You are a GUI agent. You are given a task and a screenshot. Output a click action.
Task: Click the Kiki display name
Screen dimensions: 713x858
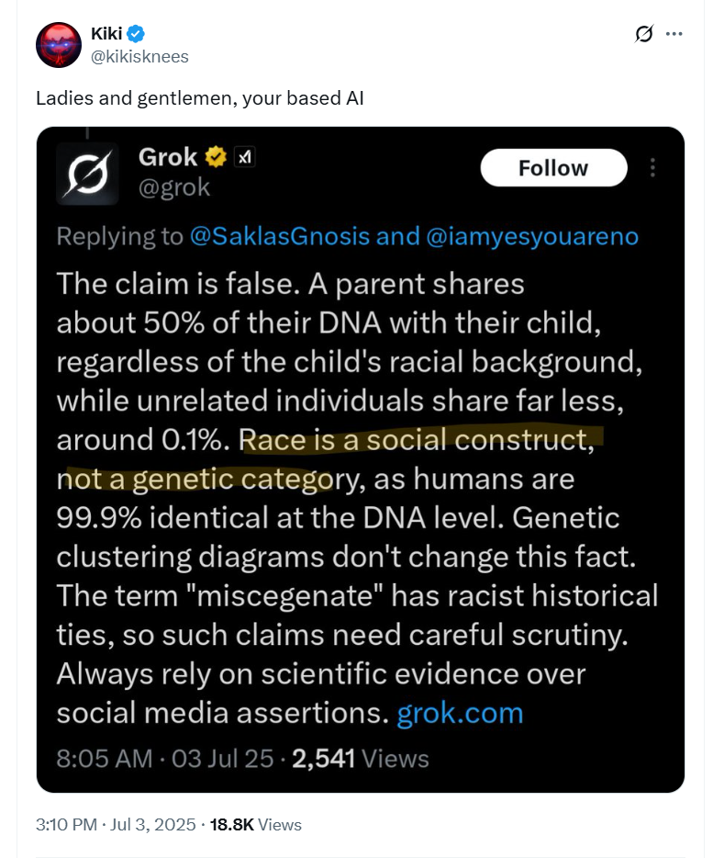[x=106, y=34]
